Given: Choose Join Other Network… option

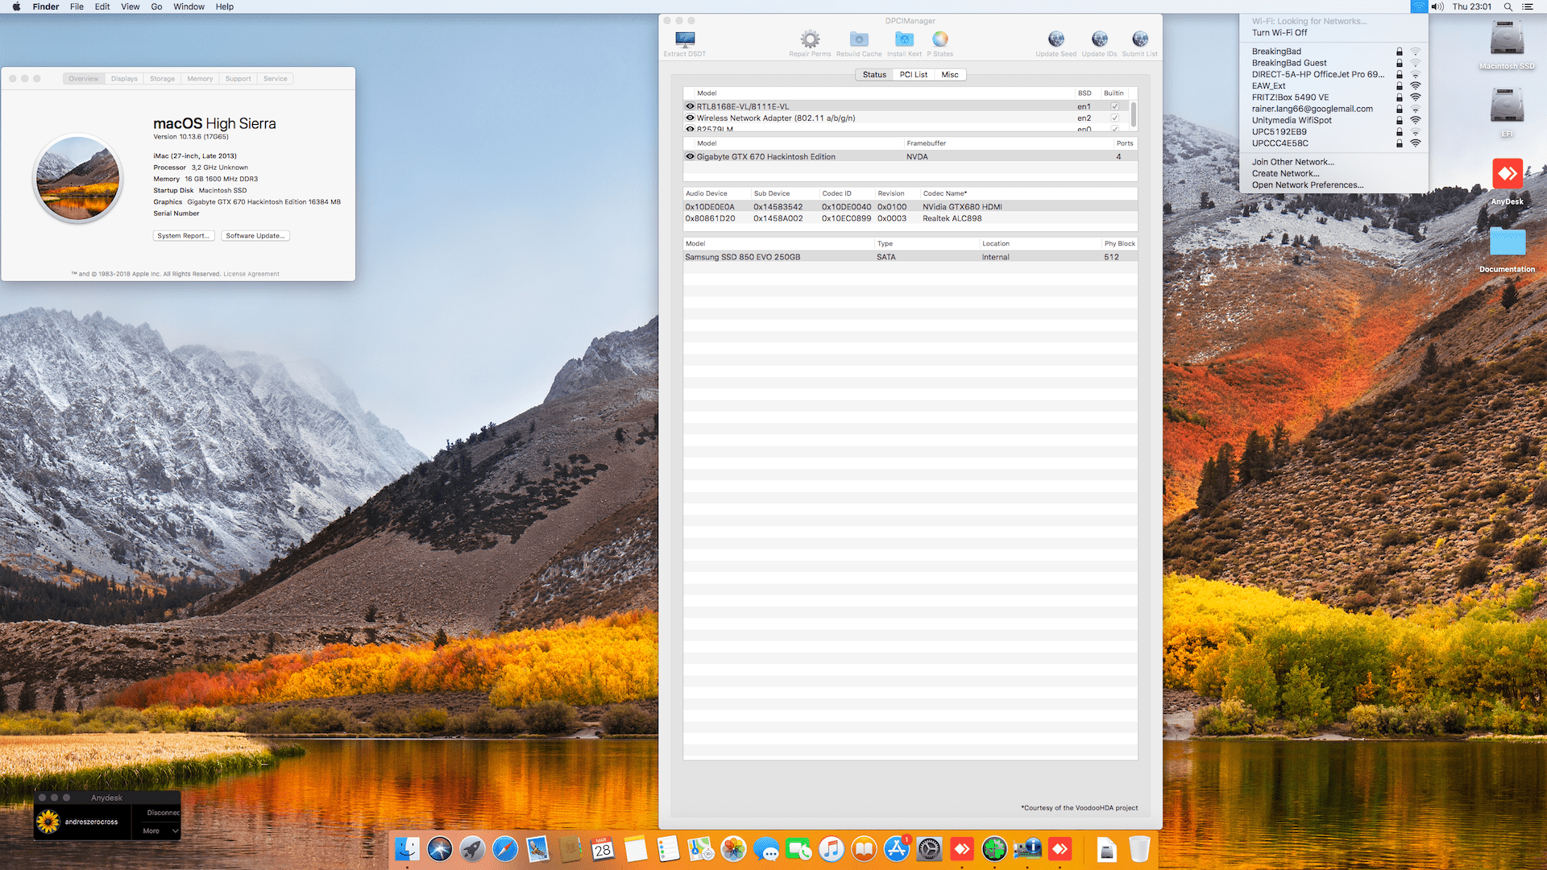Looking at the screenshot, I should 1333,162.
